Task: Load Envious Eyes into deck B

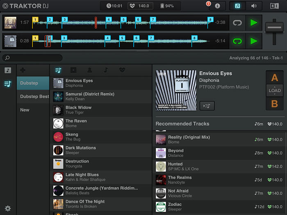Action: click(274, 104)
